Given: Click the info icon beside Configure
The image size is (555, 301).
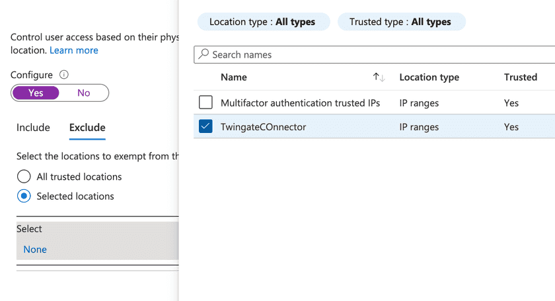Looking at the screenshot, I should pos(64,75).
